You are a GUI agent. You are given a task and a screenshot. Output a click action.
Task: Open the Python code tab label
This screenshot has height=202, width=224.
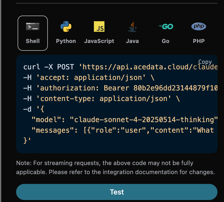point(66,41)
